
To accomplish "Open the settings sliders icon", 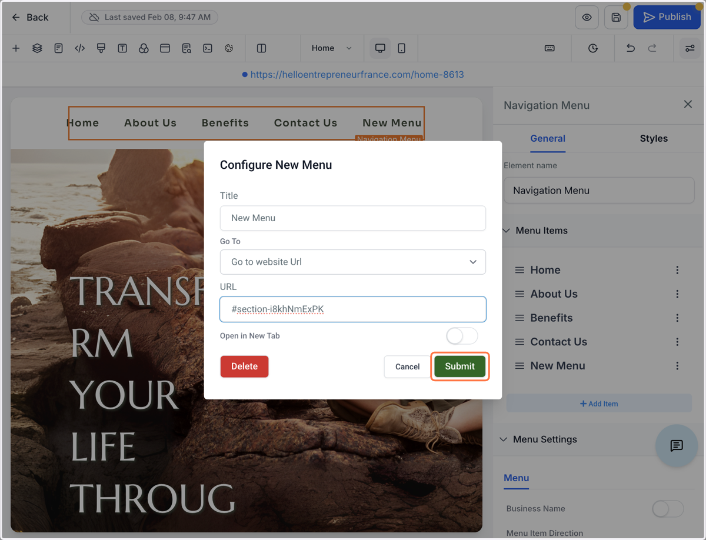I will point(690,48).
